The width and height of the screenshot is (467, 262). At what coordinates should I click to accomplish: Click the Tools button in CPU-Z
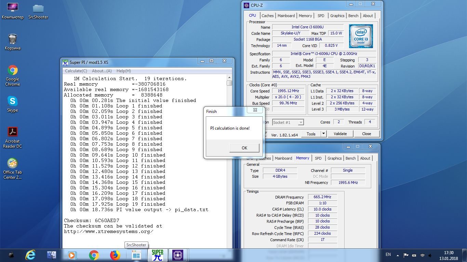pyautogui.click(x=311, y=134)
